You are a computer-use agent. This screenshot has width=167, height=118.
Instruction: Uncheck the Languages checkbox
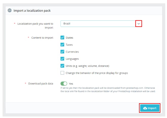[62, 59]
